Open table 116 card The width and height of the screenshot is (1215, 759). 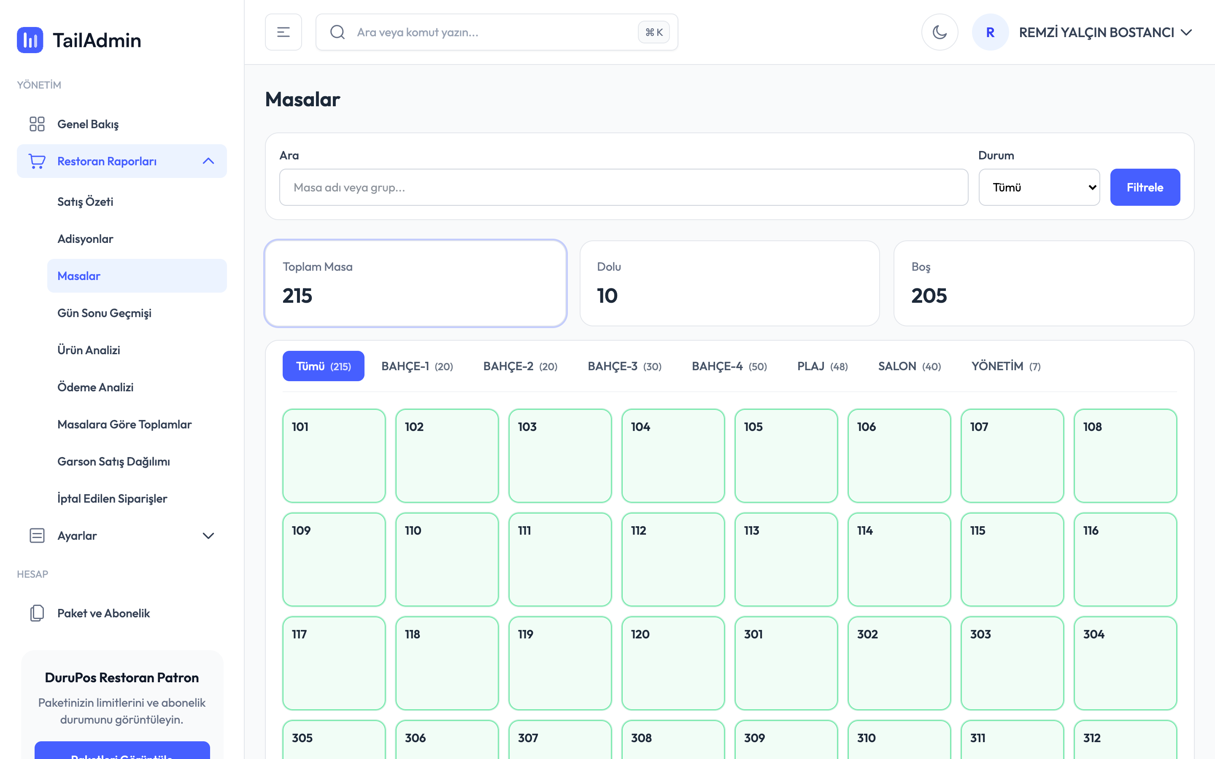1126,559
